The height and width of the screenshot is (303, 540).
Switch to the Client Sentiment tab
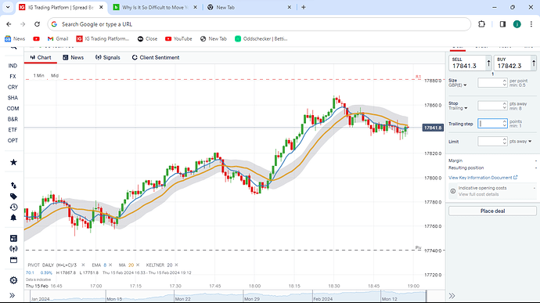tap(156, 58)
